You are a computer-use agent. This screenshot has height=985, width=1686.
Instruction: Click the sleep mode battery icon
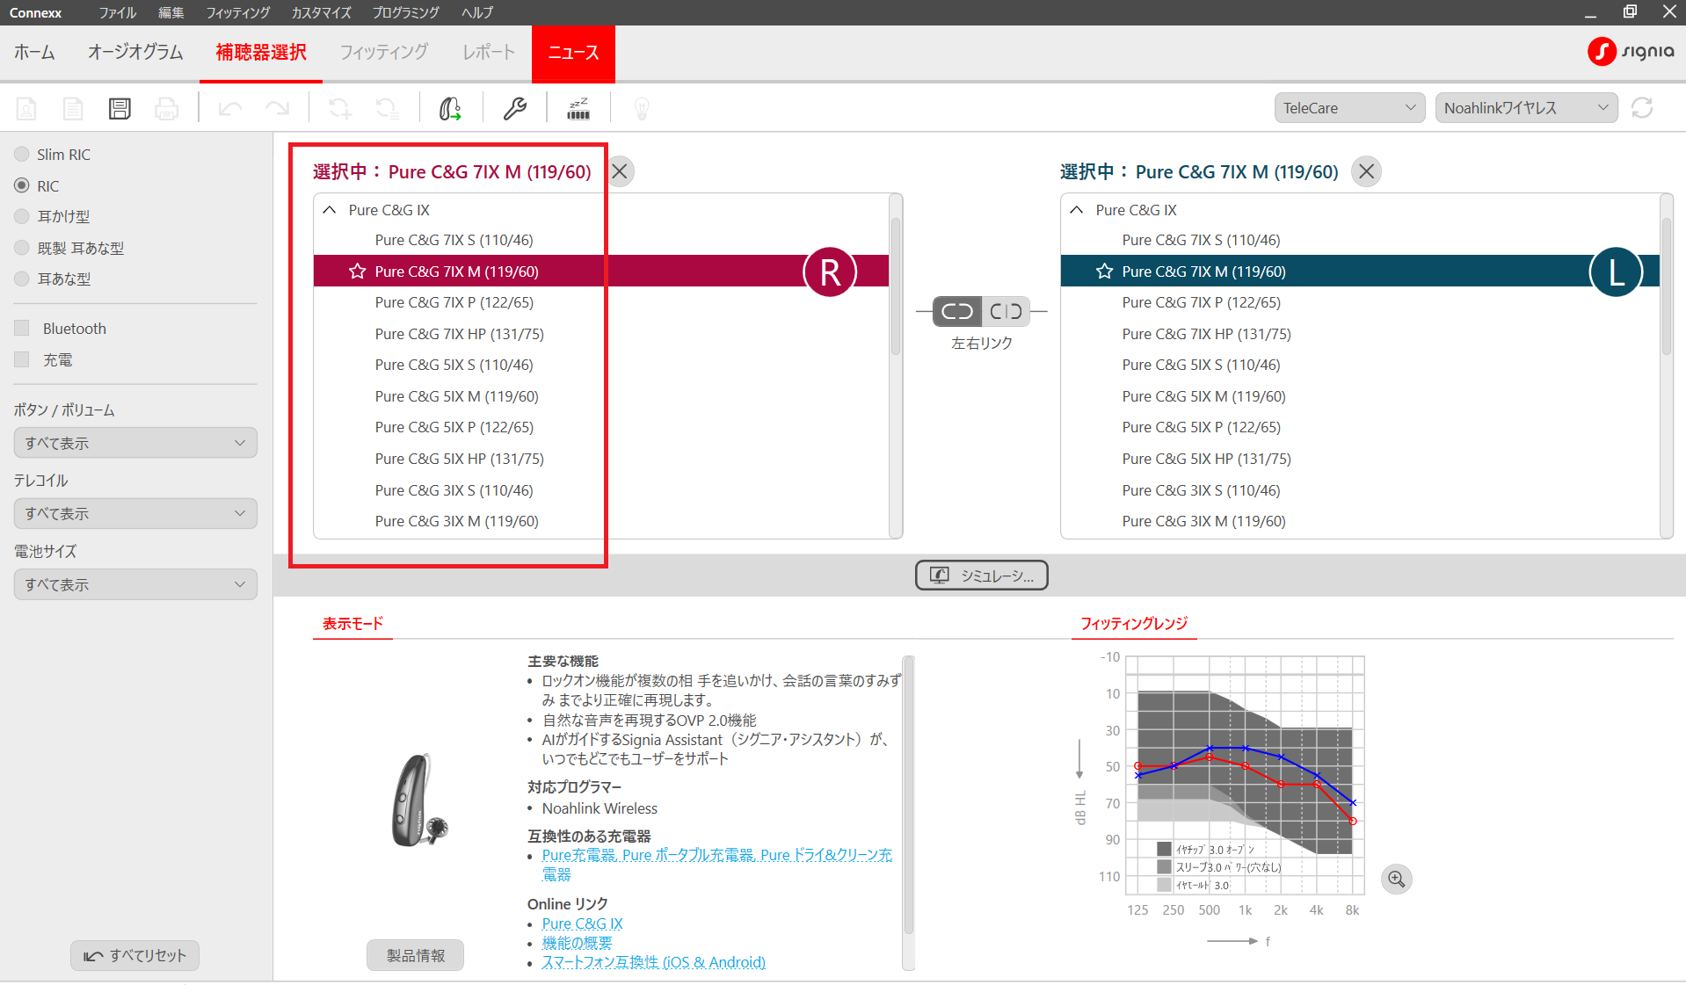[x=578, y=108]
